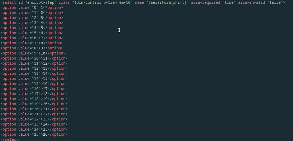Viewport: 293px width, 141px height.
Task: Click the option line with value "7"
Action: click(32, 43)
